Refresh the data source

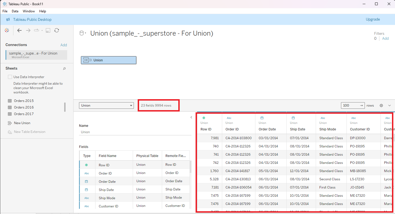57,30
